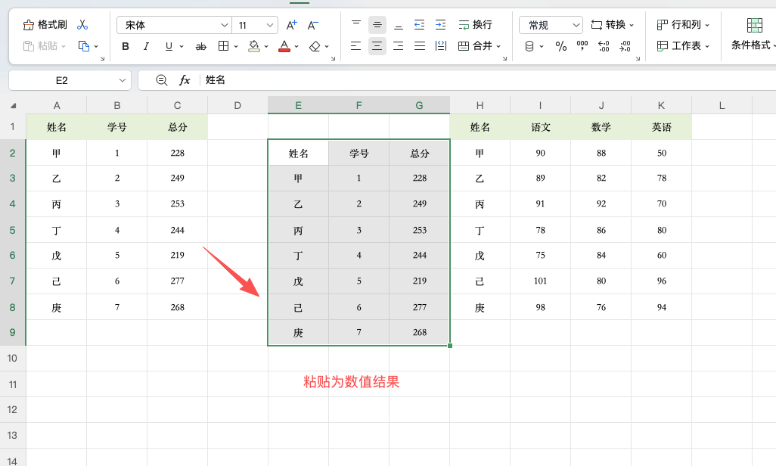Screen dimensions: 776x466
Task: Click the borders icon
Action: click(x=223, y=46)
